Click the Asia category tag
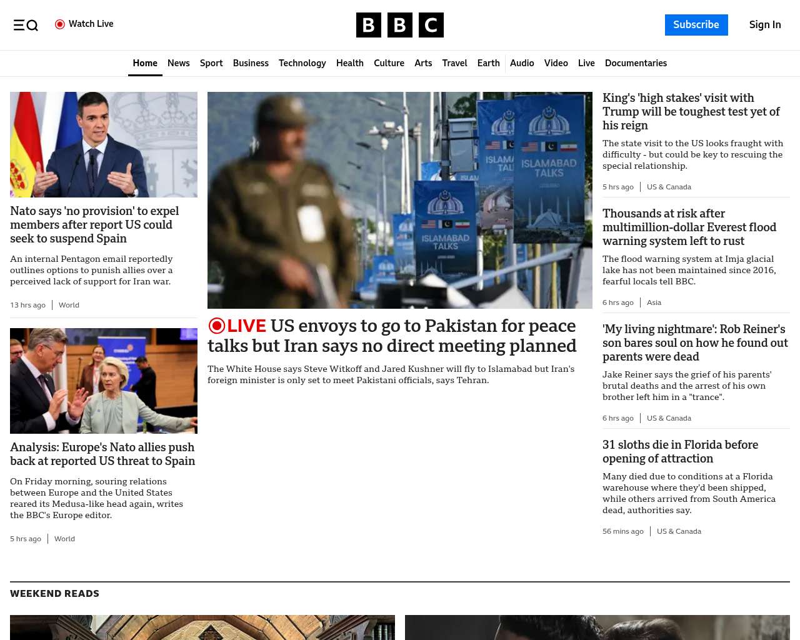Viewport: 800px width, 640px height. (654, 302)
